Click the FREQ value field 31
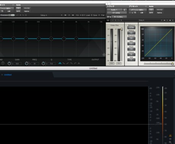The height and width of the screenshot is (144, 175). [x=35, y=64]
